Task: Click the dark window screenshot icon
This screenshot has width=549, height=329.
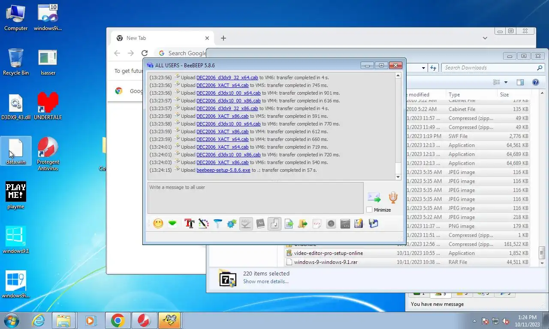Action: pyautogui.click(x=345, y=223)
